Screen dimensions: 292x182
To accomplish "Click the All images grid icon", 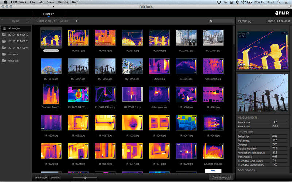I will (4, 28).
